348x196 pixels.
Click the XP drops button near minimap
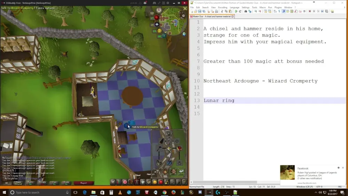click(x=152, y=13)
